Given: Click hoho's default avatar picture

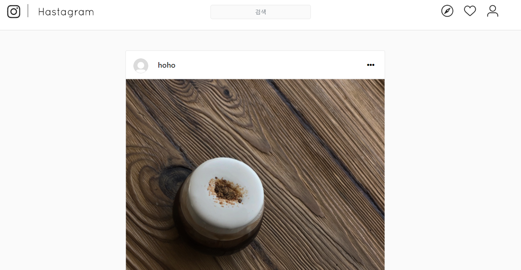Looking at the screenshot, I should coord(141,66).
